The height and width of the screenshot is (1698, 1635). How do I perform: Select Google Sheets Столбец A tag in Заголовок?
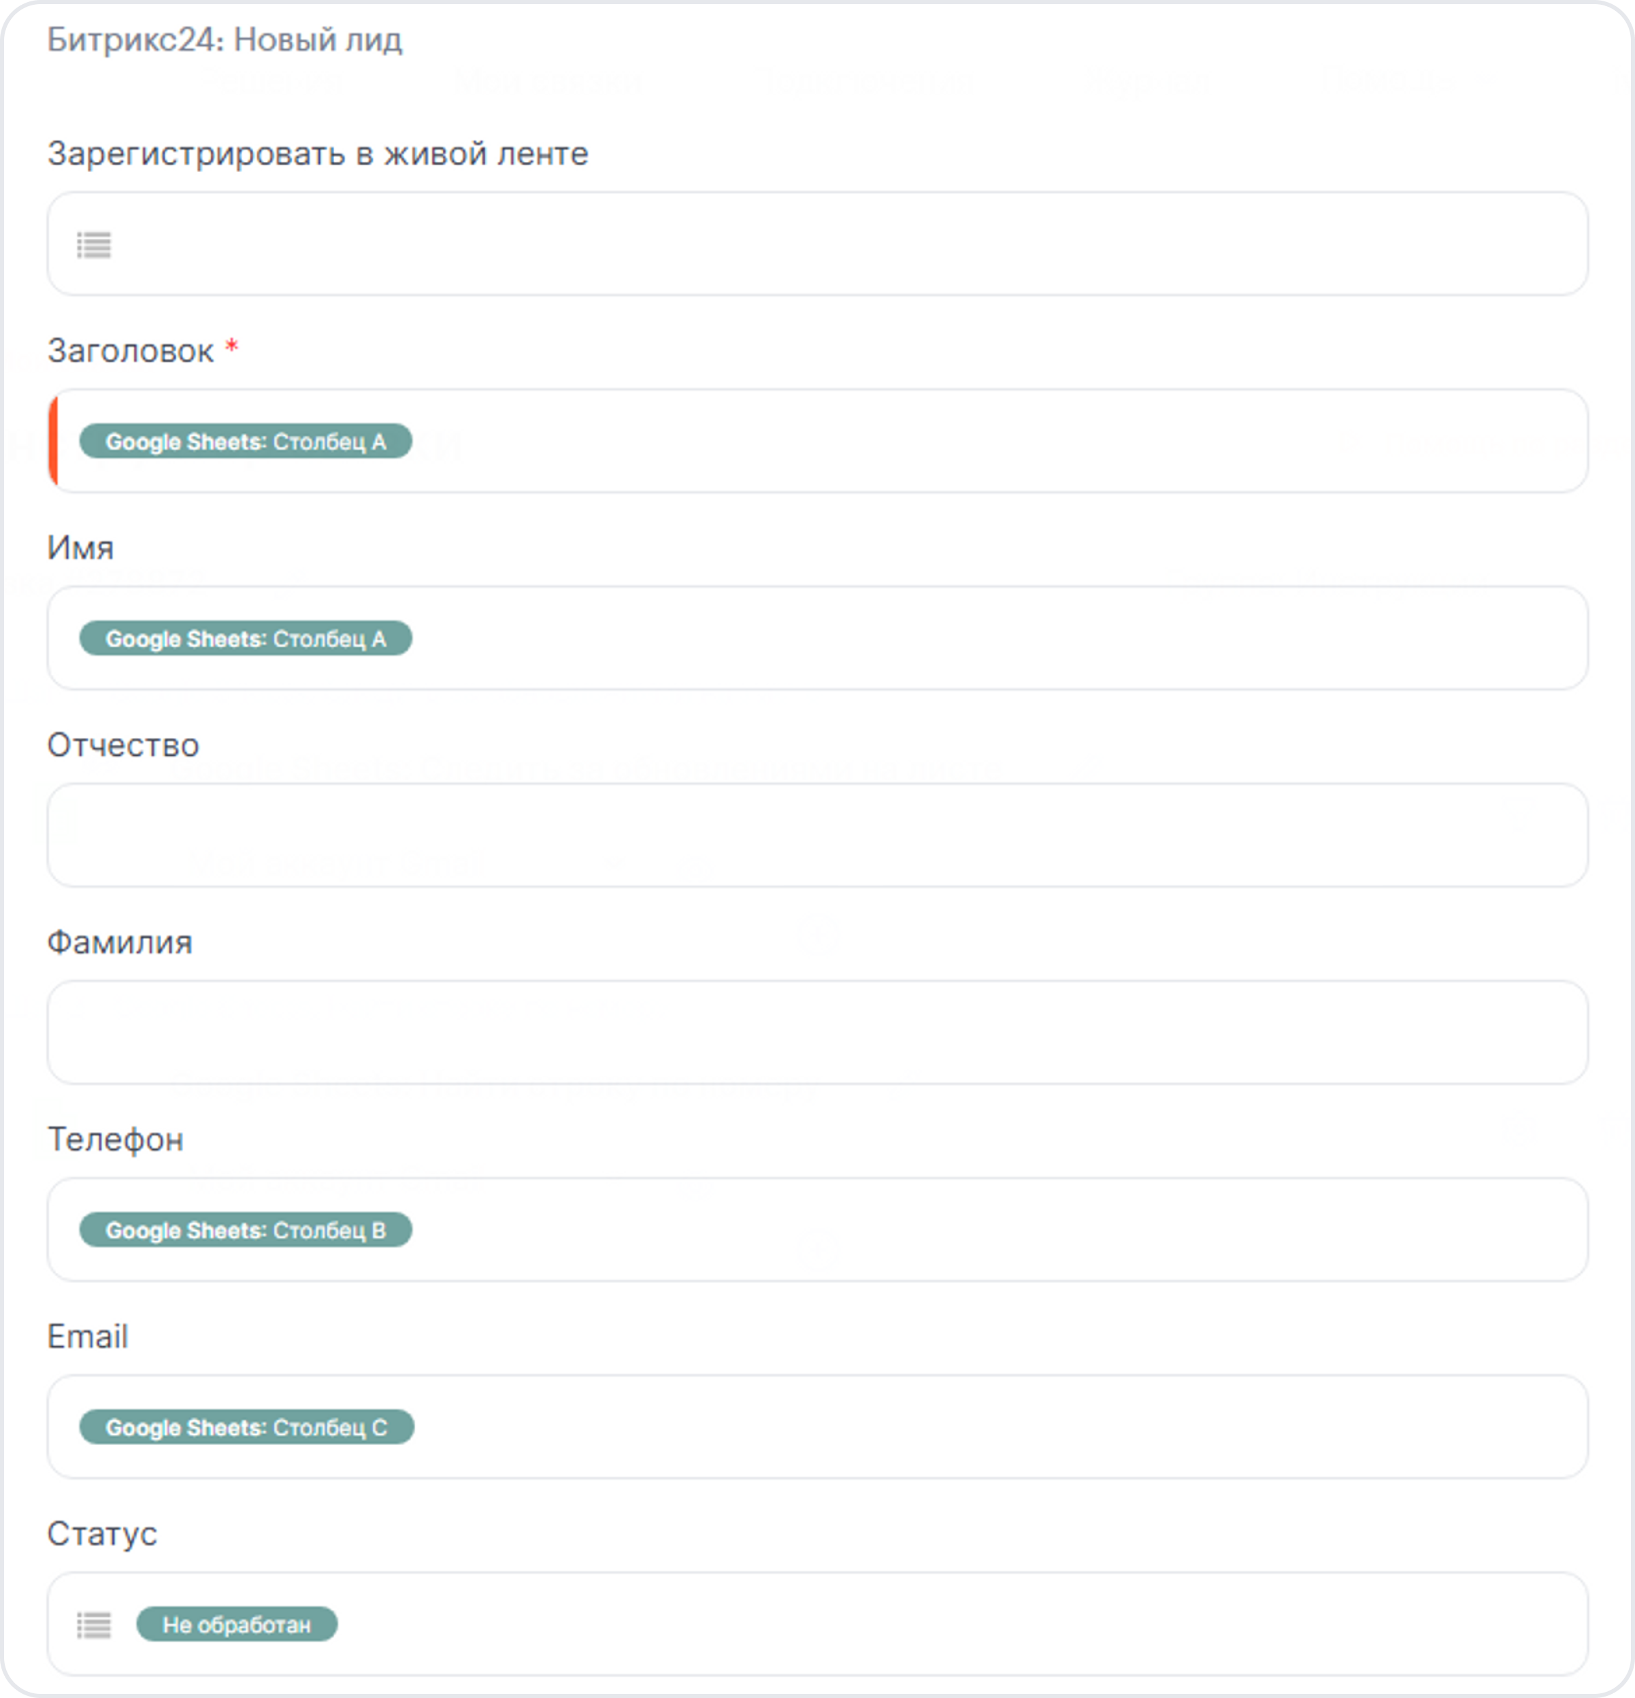[x=245, y=441]
